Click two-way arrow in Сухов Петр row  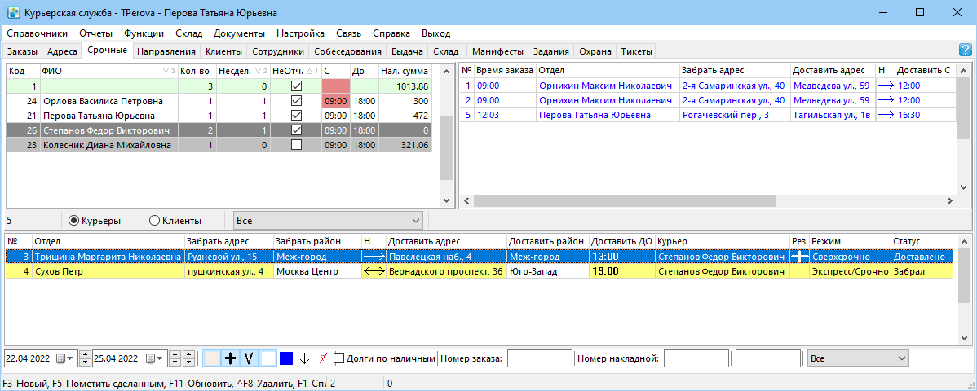pos(374,270)
